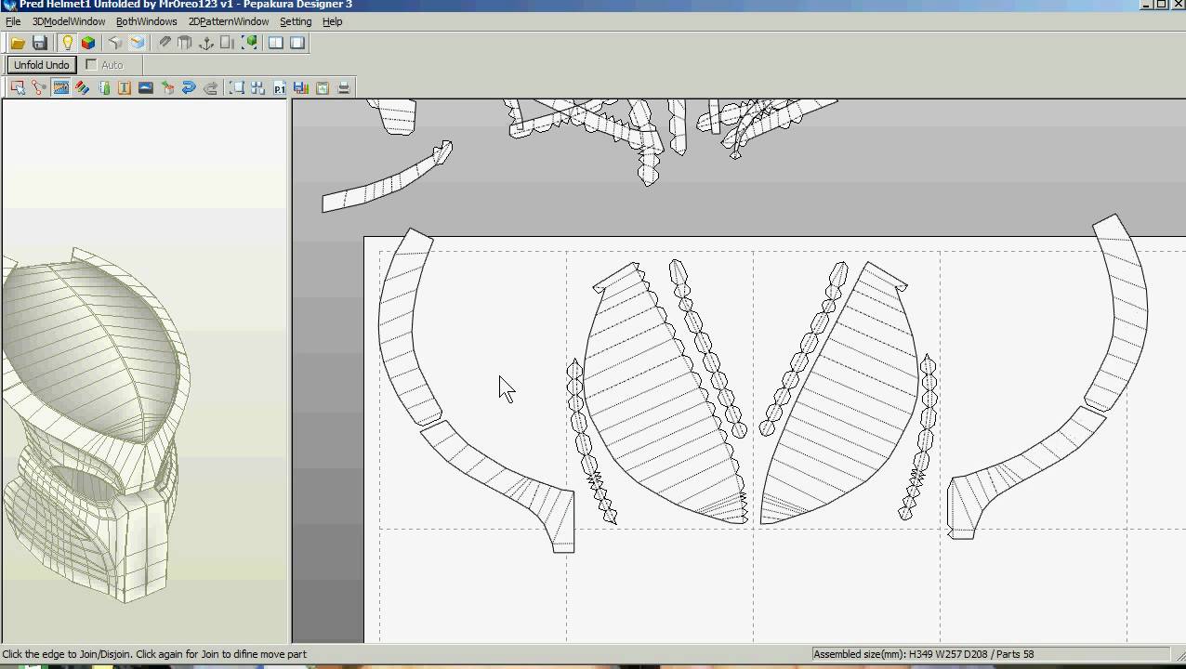The height and width of the screenshot is (669, 1186).
Task: Click the Assembled size status bar text
Action: 923,654
